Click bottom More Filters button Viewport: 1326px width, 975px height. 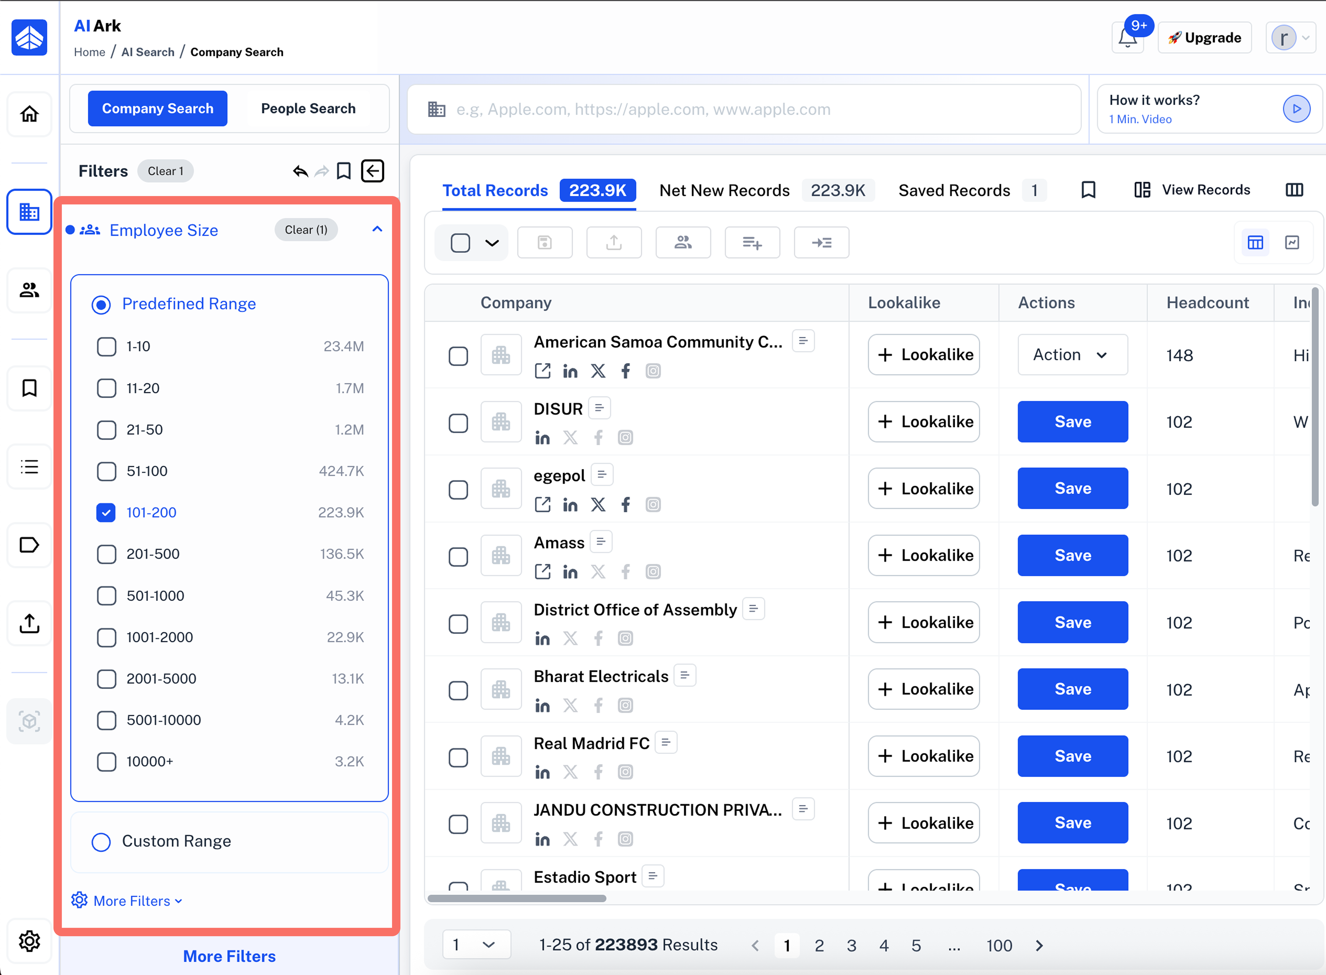coord(229,956)
